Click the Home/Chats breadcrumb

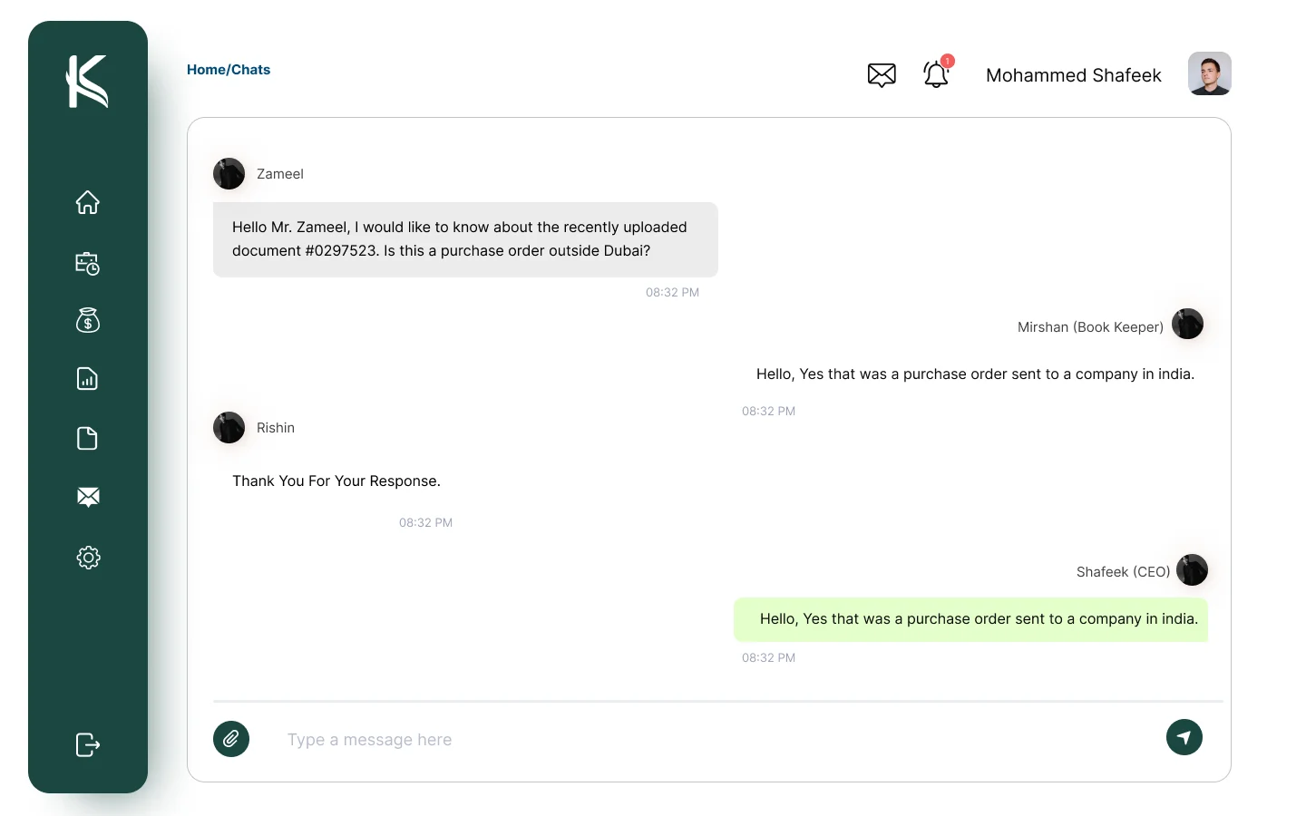[x=229, y=70]
